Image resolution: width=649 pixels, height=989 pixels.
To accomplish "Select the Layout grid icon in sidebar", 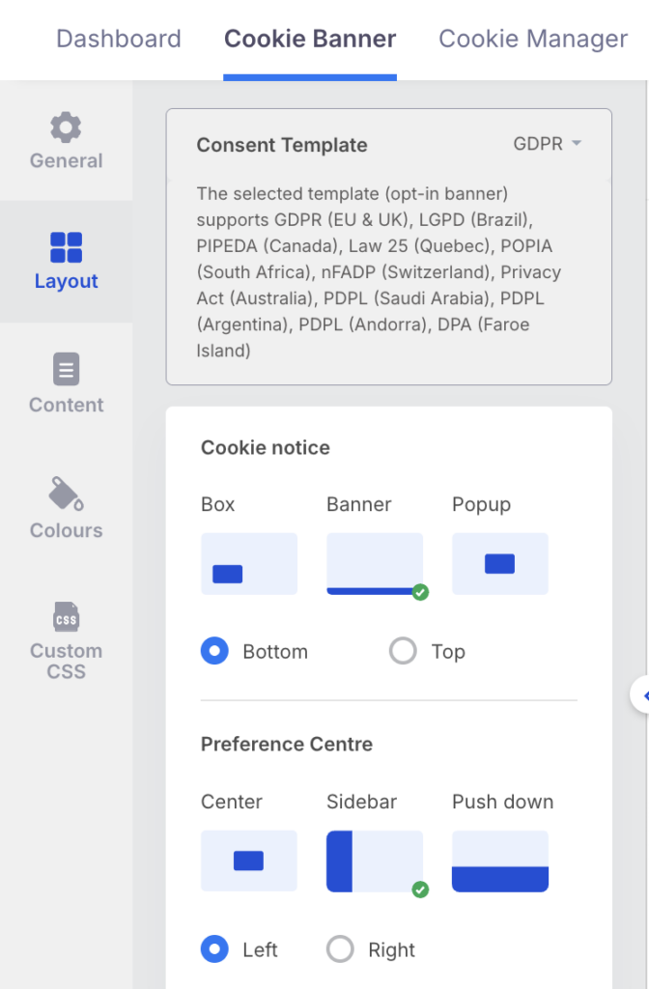I will tap(66, 247).
